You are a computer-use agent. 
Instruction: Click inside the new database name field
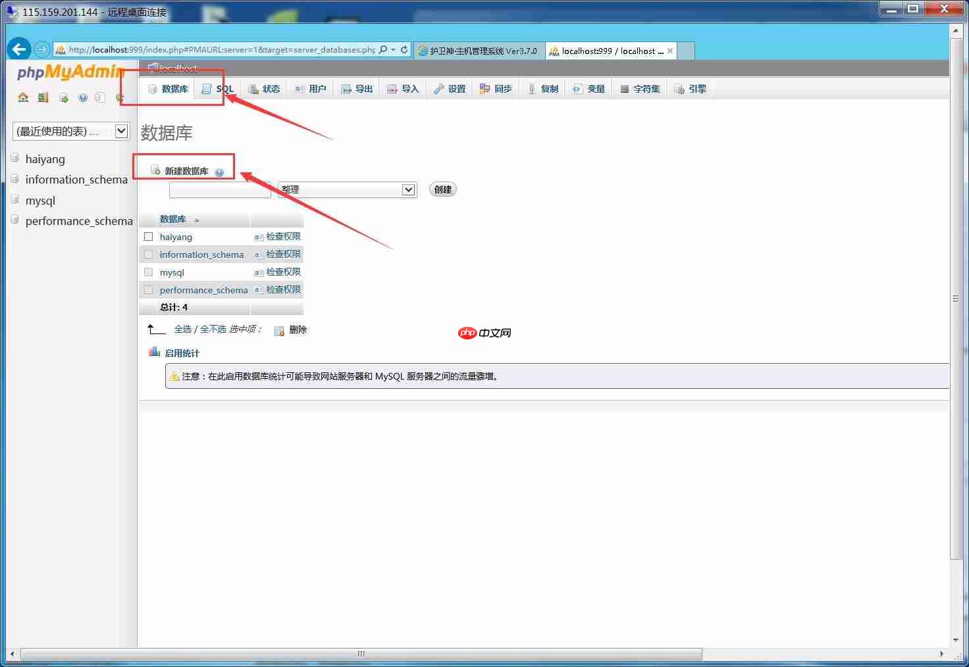click(220, 189)
